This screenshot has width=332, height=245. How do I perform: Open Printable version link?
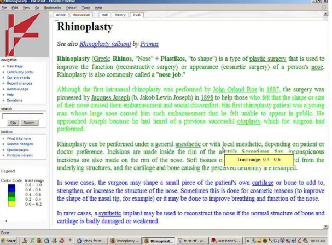click(20, 155)
